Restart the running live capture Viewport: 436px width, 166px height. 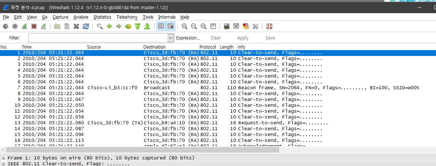(43, 26)
